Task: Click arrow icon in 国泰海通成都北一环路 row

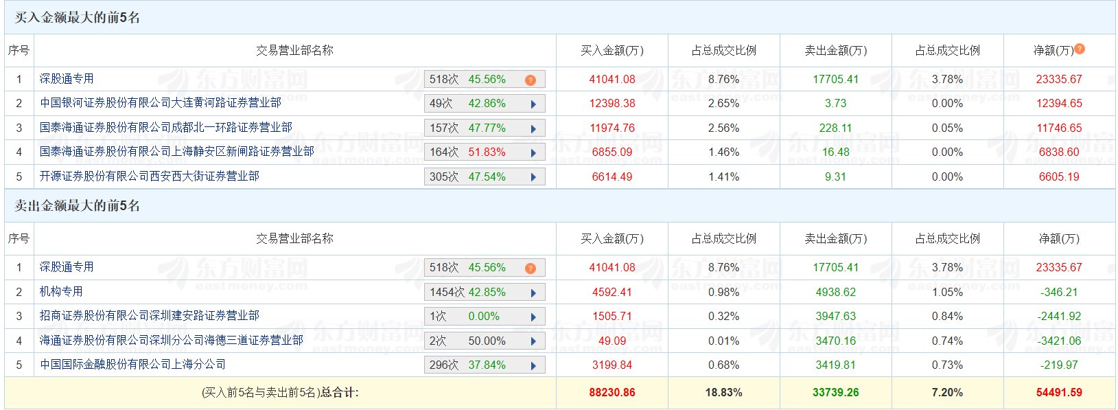Action: click(533, 128)
